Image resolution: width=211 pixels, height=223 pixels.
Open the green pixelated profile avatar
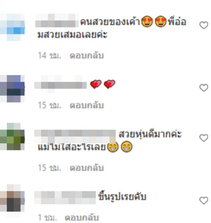[12, 136]
